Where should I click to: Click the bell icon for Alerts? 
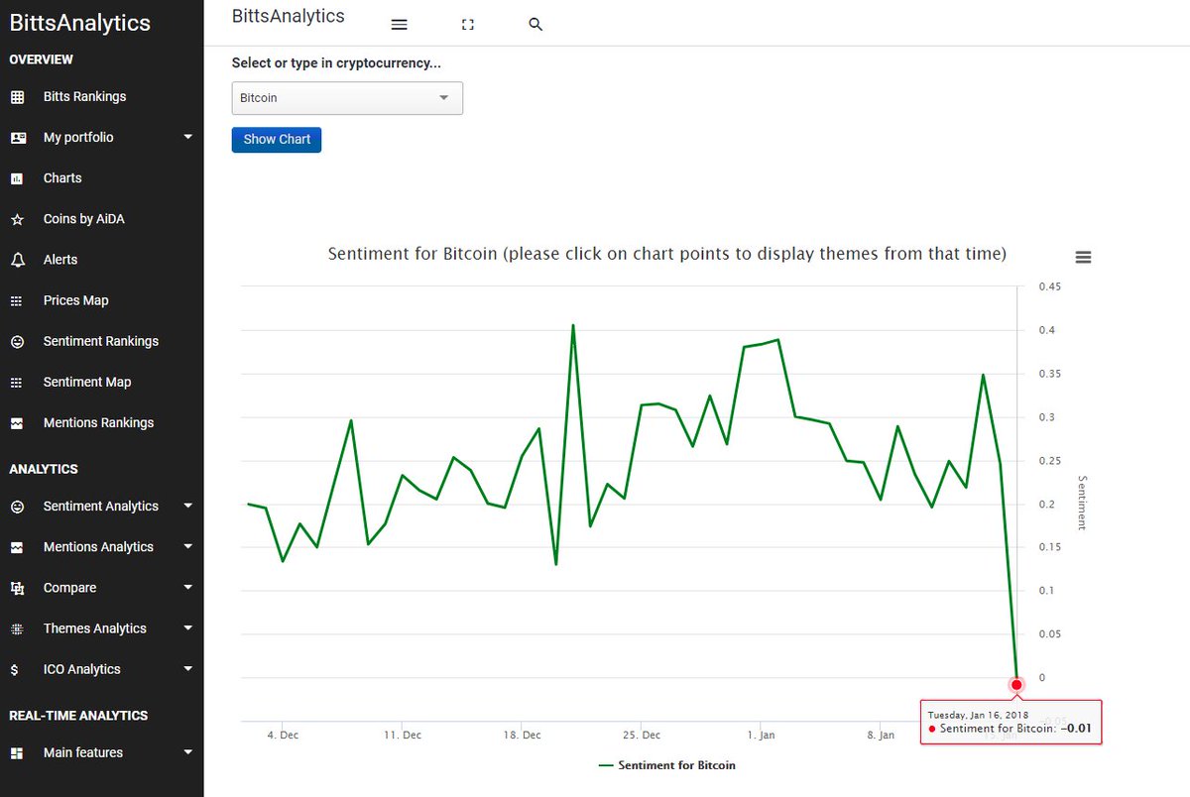point(17,260)
